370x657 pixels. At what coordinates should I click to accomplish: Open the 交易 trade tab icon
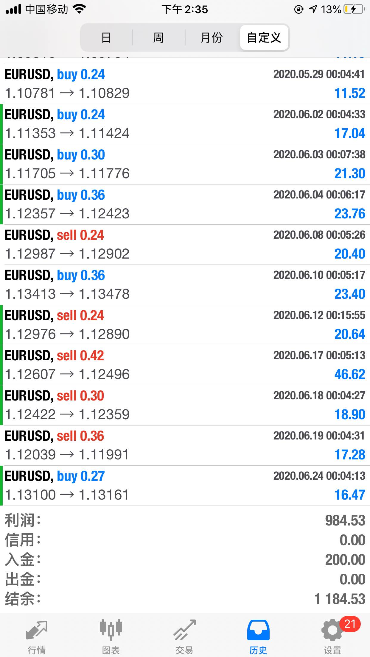(184, 630)
